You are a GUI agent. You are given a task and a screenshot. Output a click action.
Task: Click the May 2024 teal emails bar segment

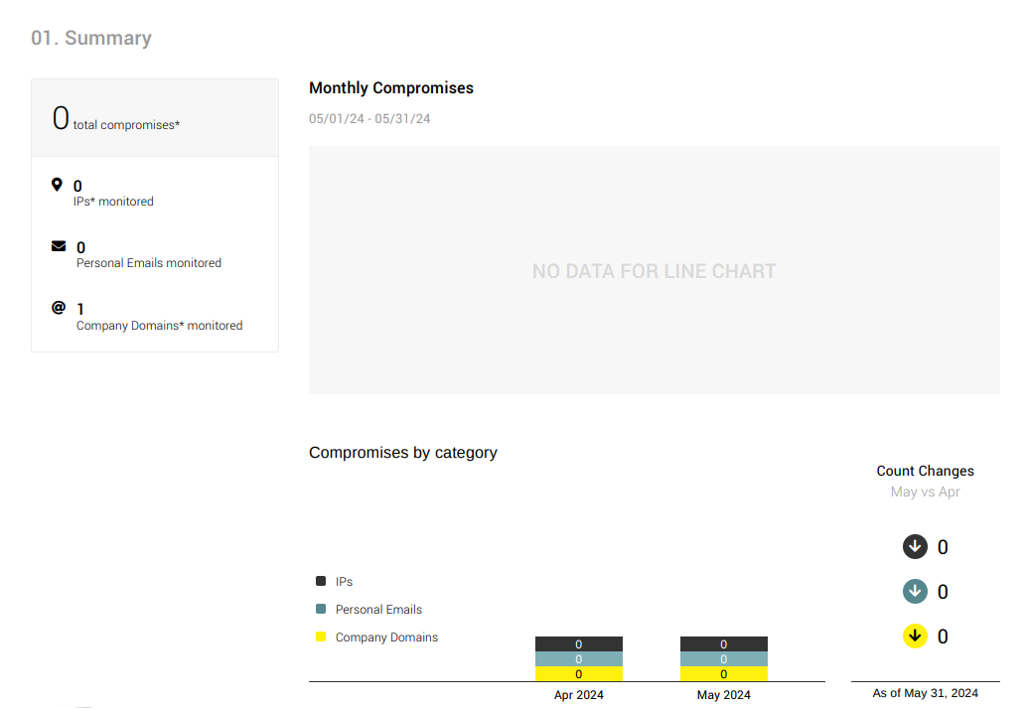[x=724, y=659]
